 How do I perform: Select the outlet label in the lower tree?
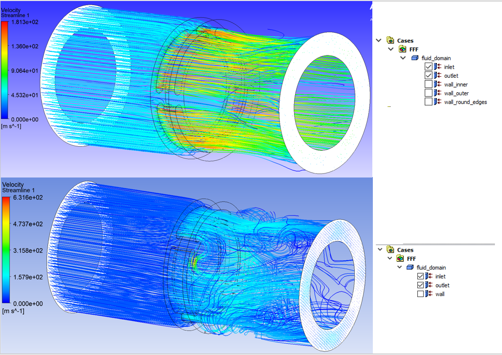pos(442,285)
